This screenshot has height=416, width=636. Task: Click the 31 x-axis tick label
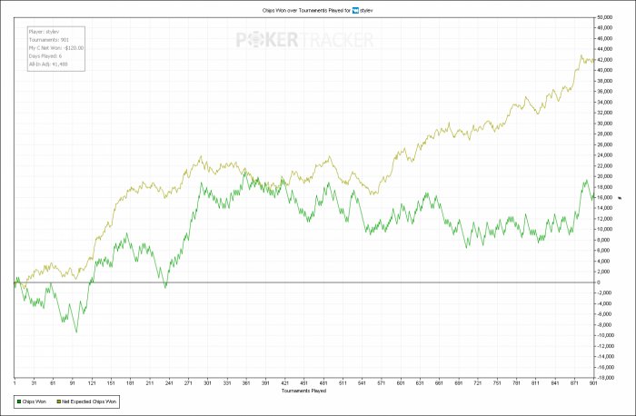pos(34,382)
